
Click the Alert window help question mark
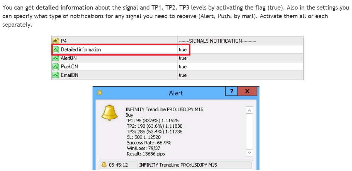pos(231,91)
